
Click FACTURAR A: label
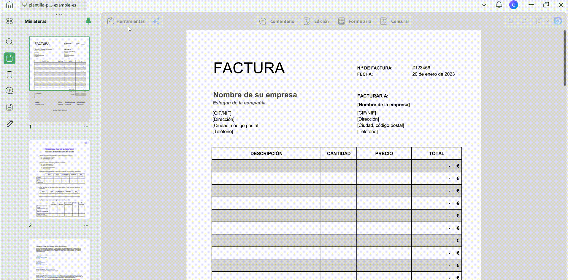point(373,96)
